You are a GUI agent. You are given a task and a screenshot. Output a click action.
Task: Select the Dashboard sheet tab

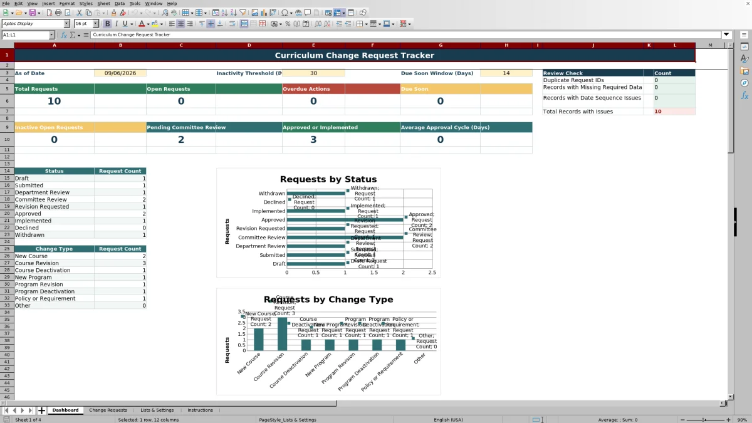(x=65, y=410)
